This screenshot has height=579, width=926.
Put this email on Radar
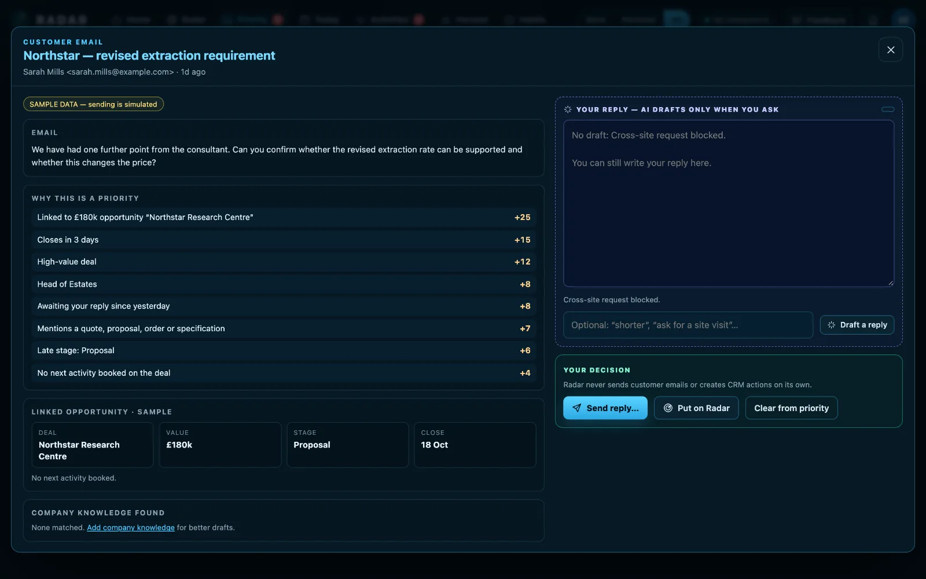tap(696, 408)
